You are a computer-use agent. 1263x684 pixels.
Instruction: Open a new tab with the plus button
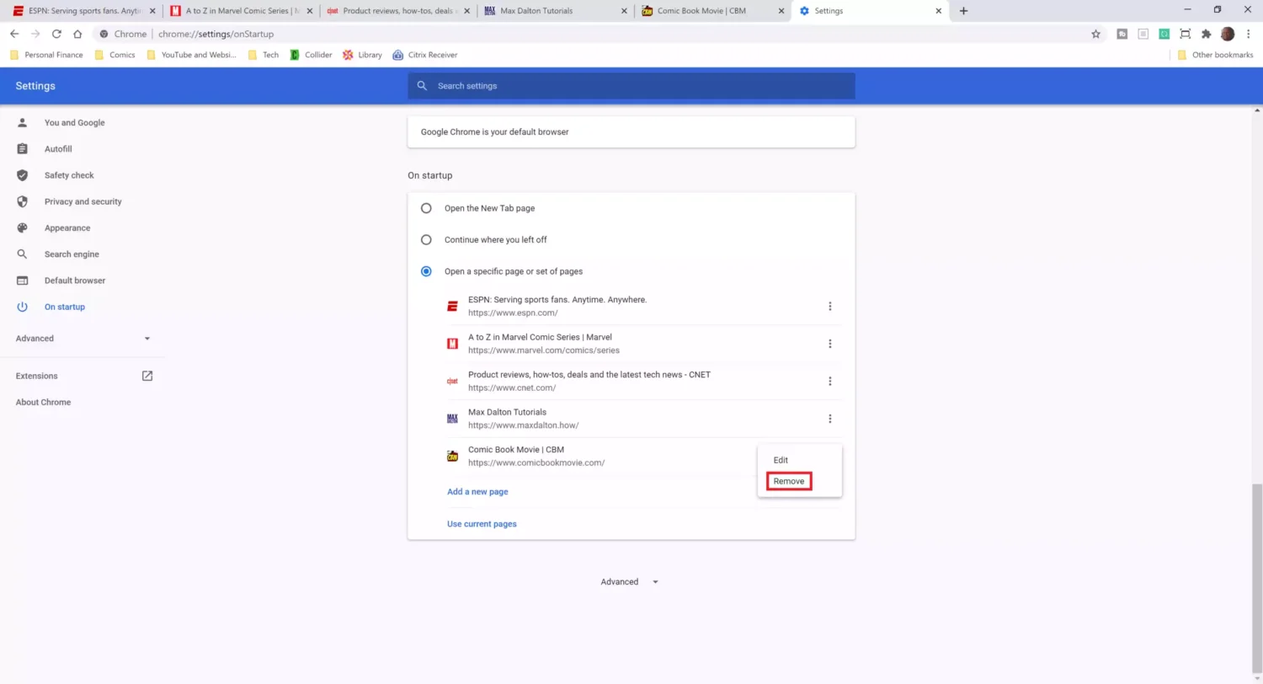pos(963,11)
